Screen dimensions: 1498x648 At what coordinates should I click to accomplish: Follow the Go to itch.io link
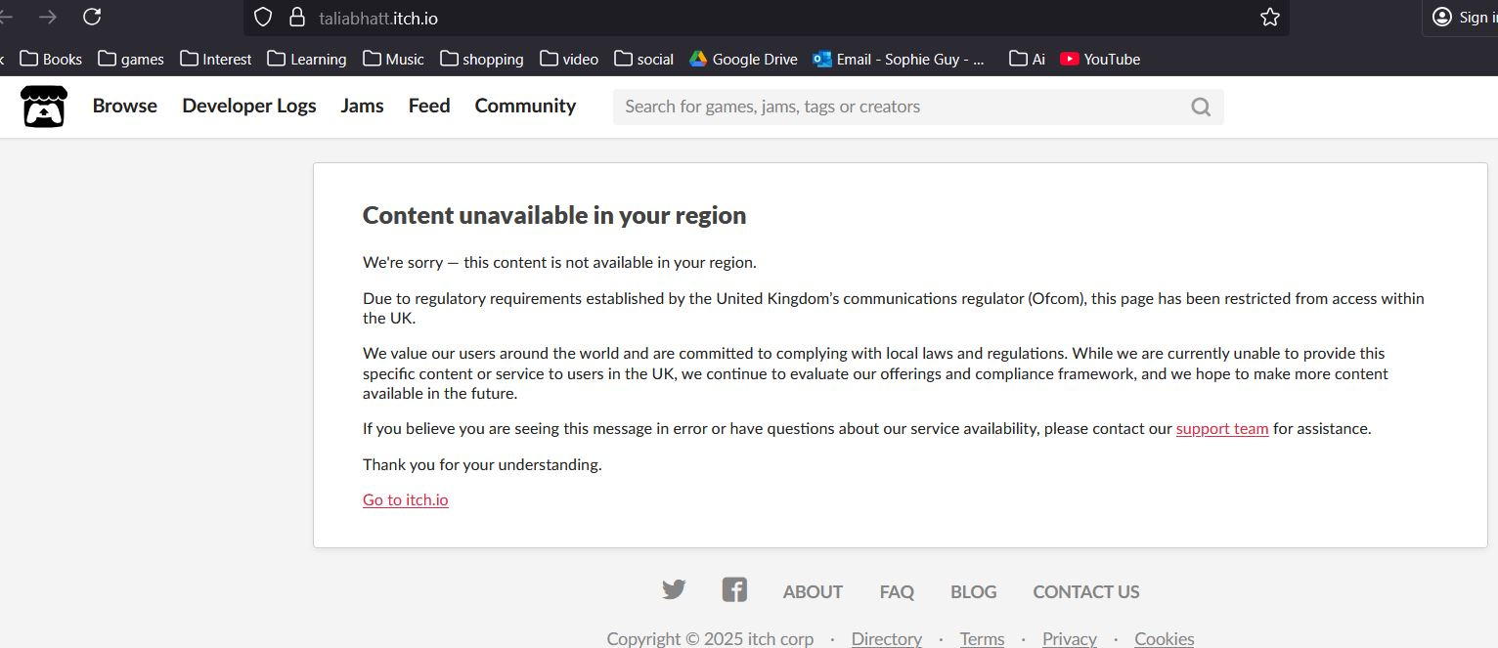(x=405, y=499)
